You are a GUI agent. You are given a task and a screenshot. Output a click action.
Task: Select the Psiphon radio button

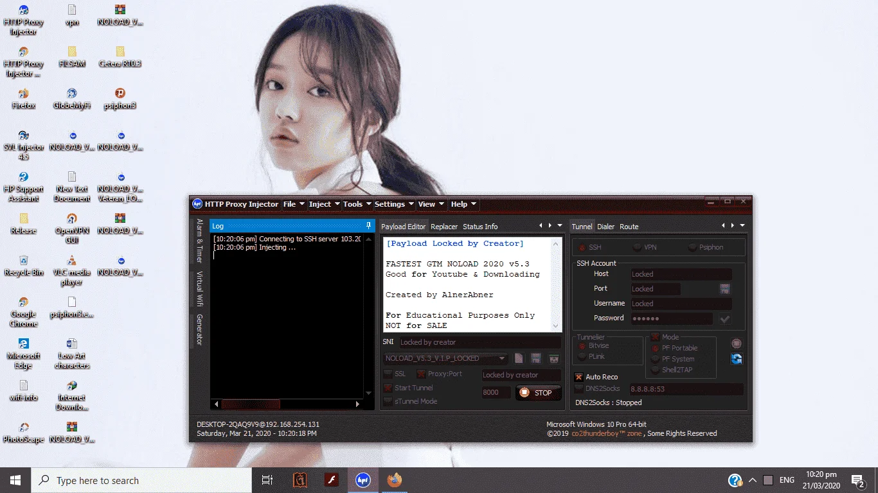[x=692, y=247]
